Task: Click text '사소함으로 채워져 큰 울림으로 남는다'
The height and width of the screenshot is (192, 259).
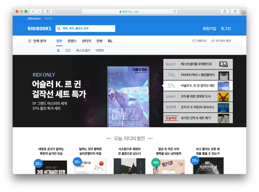Action: pos(129,151)
